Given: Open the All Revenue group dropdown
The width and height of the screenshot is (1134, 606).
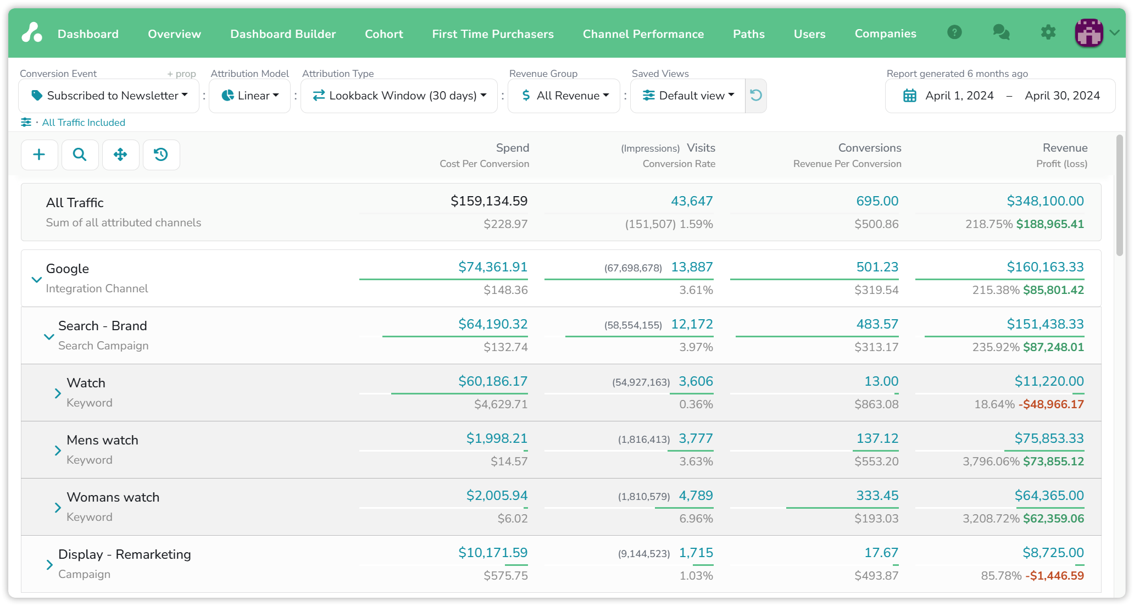Looking at the screenshot, I should tap(564, 96).
